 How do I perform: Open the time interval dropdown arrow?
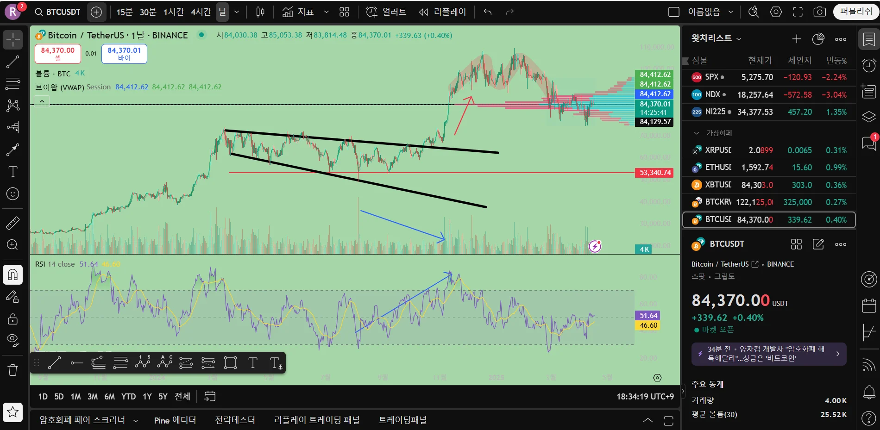pos(237,12)
